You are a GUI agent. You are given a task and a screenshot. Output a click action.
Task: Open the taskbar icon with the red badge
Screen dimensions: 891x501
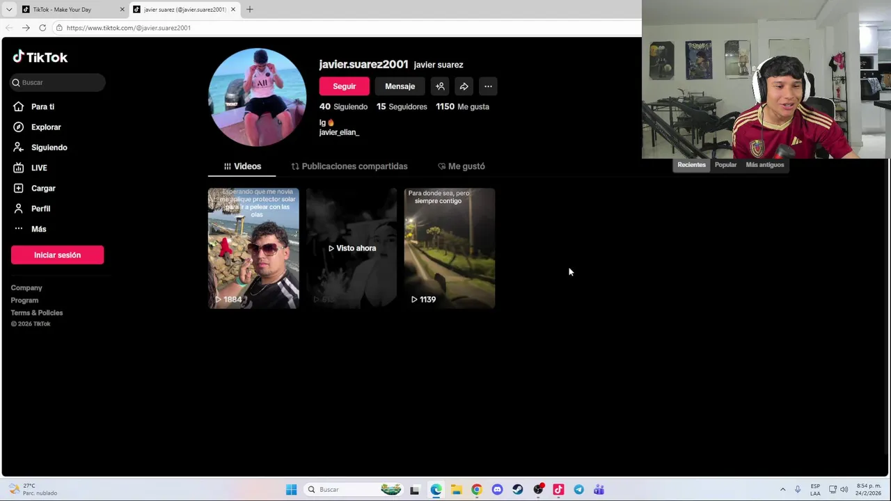(x=538, y=490)
